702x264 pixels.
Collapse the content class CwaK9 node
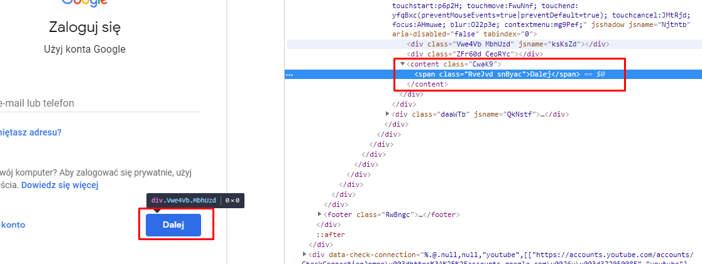click(x=402, y=65)
